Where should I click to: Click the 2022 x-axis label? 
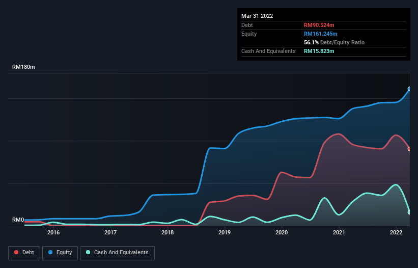396,232
